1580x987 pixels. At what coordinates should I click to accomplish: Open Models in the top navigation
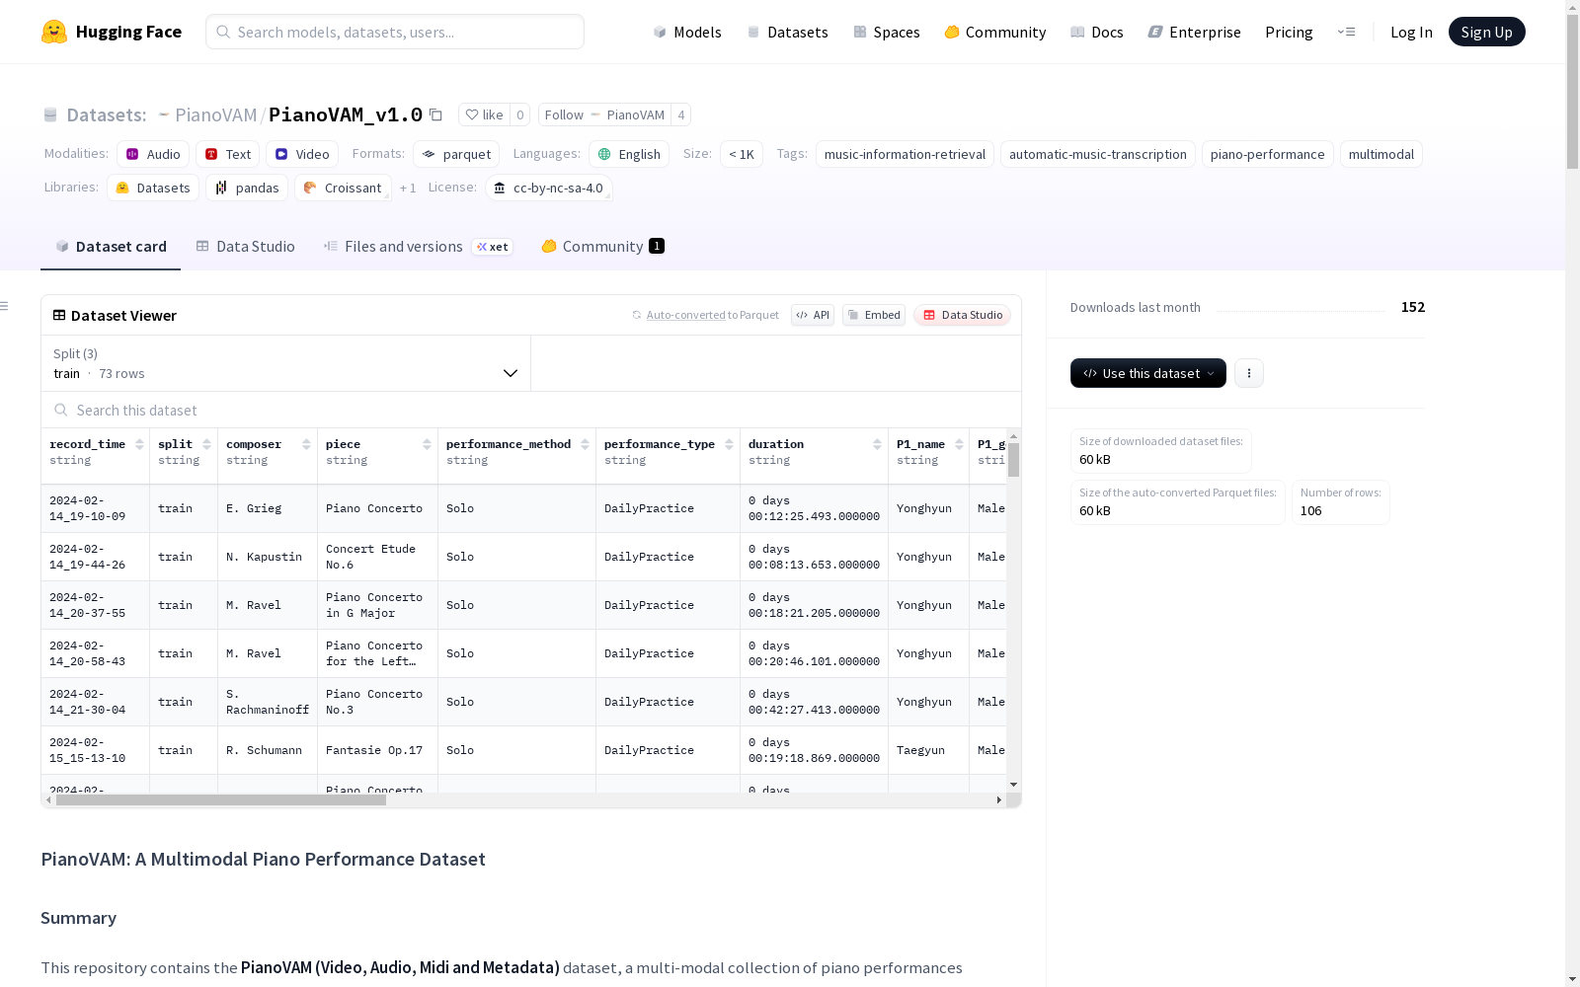[687, 32]
